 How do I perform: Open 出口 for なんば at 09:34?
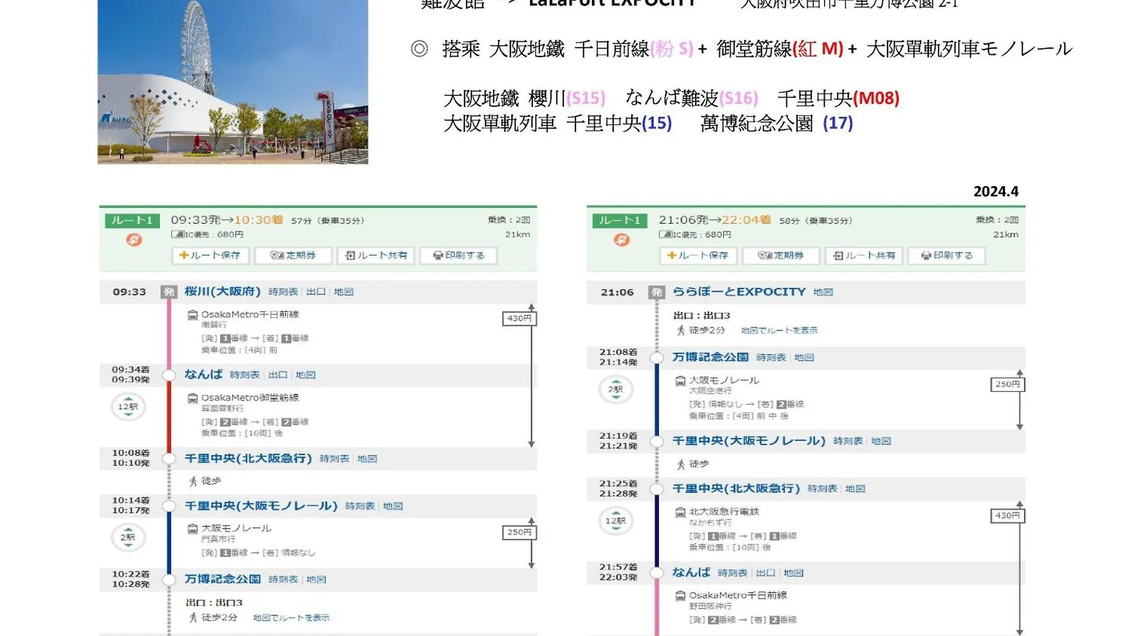click(x=277, y=375)
